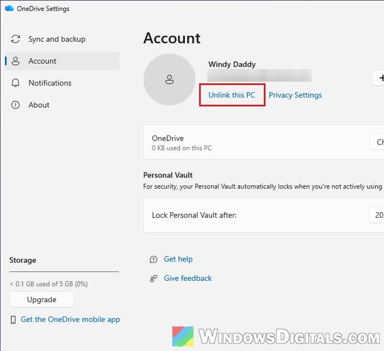Click the 0 KB used on this PC text
384x351 pixels.
(182, 148)
